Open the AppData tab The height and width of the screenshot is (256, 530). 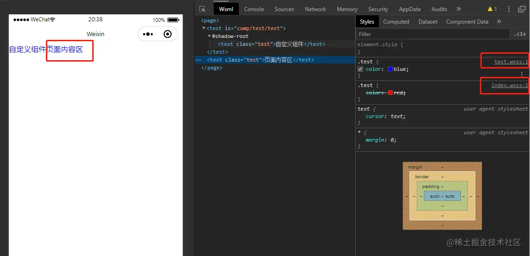409,9
